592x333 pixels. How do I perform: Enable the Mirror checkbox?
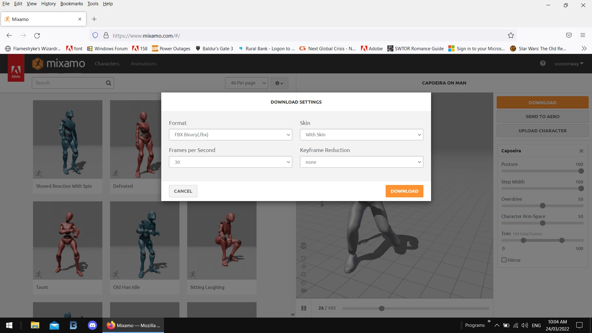504,260
